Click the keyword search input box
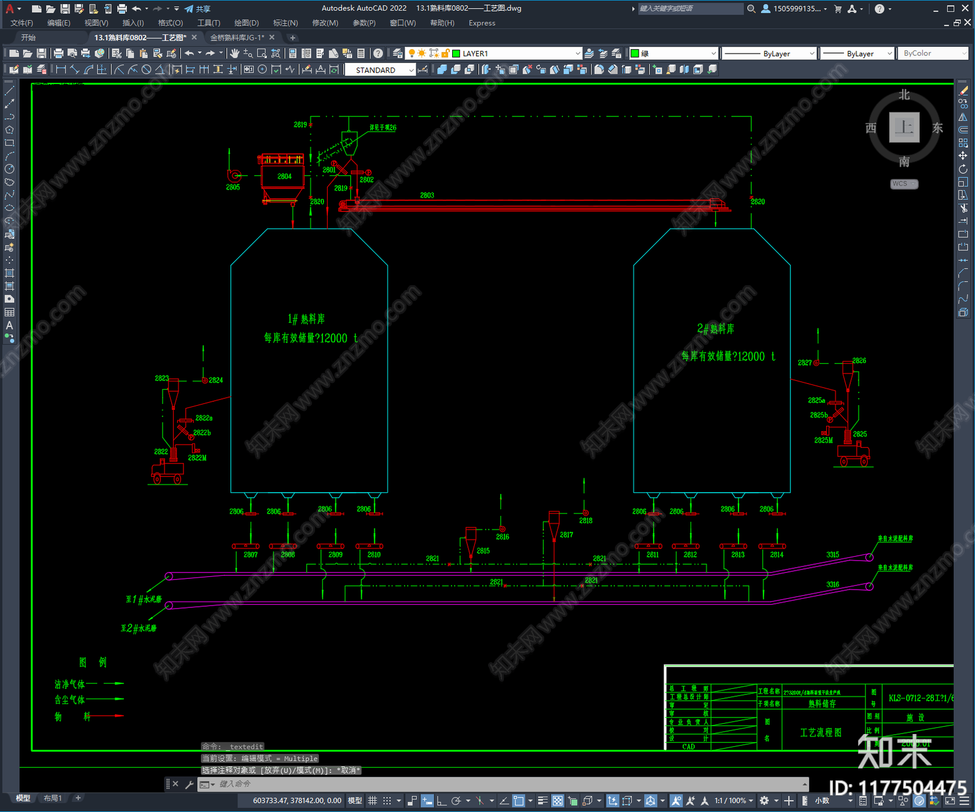Viewport: 975px width, 812px height. (x=690, y=9)
